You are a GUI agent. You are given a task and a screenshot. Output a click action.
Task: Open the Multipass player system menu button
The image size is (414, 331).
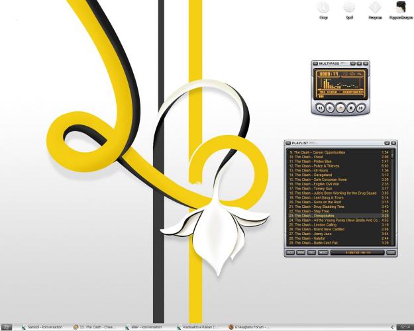[315, 64]
